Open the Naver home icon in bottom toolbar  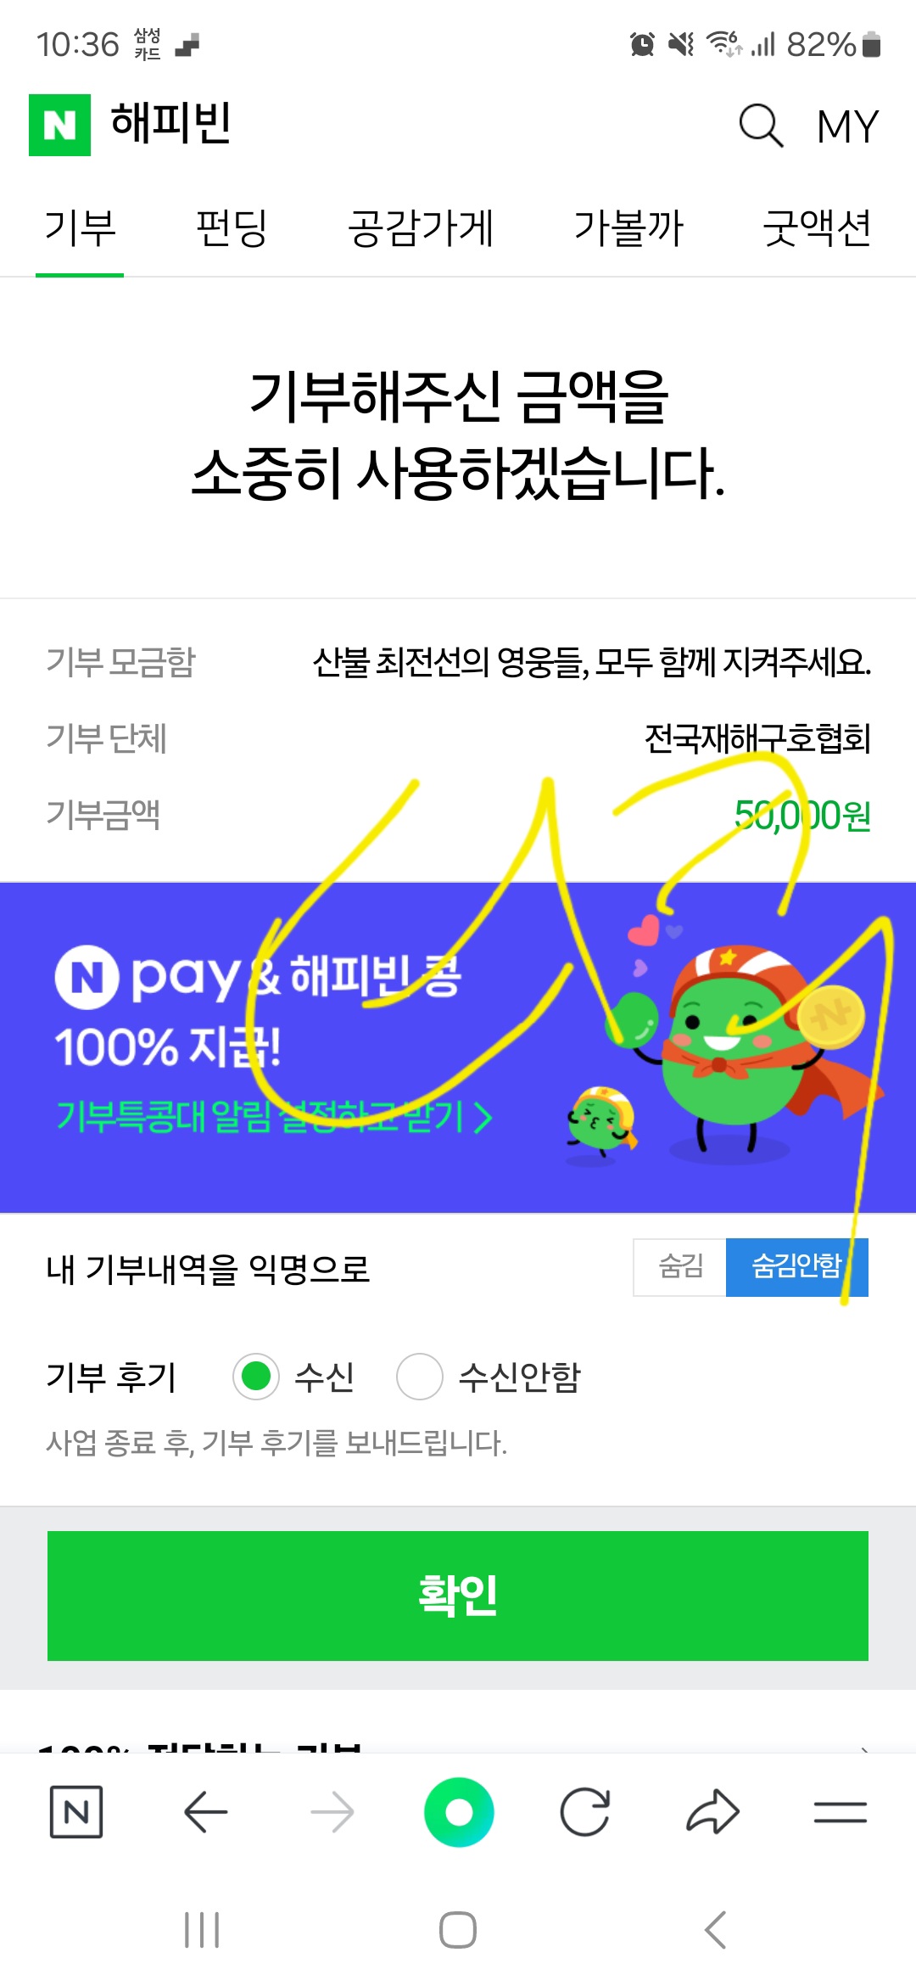76,1812
